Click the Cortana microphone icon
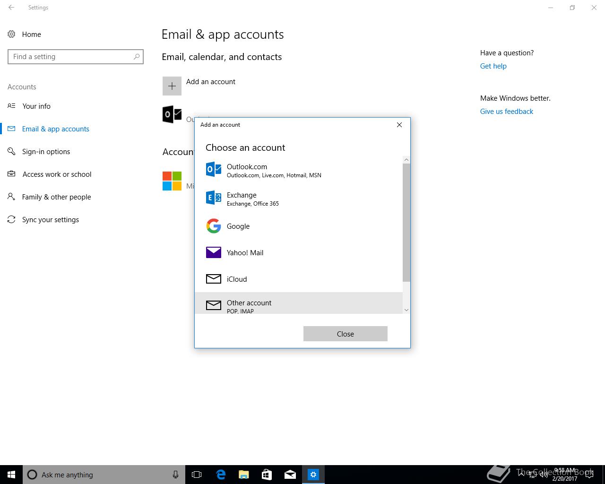Screen dimensions: 605x484 175,475
